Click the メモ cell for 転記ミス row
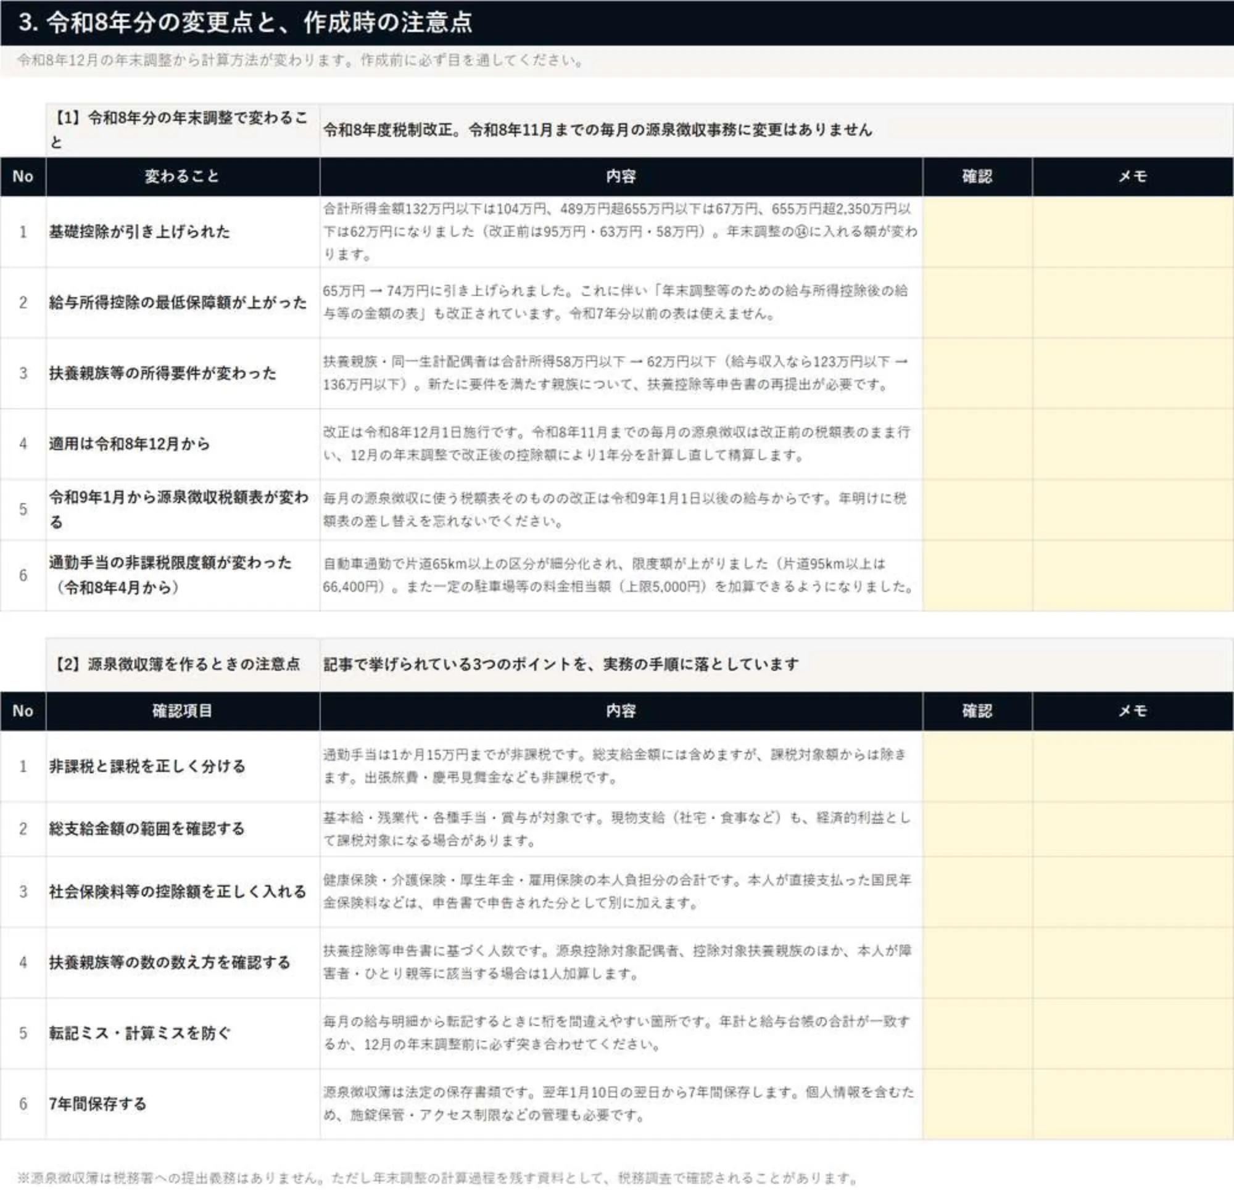Screen dimensions: 1234x1190 click(x=1133, y=1033)
